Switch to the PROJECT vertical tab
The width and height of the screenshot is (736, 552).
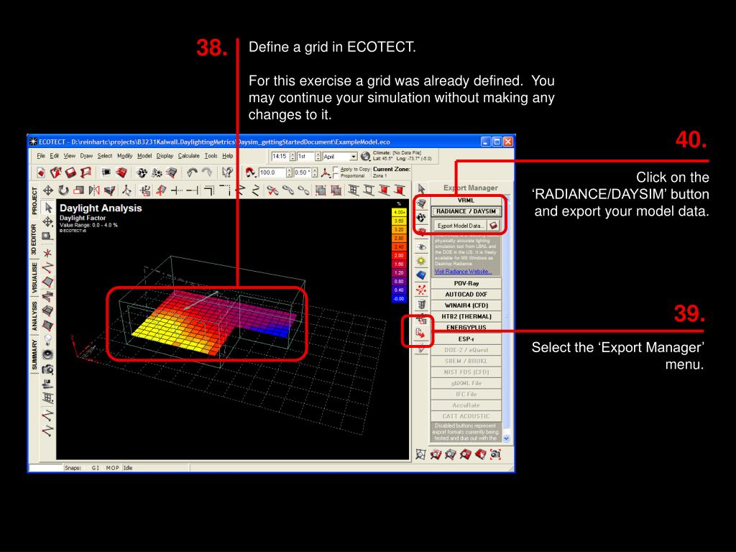click(34, 201)
